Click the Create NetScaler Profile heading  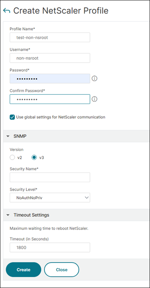61,11
